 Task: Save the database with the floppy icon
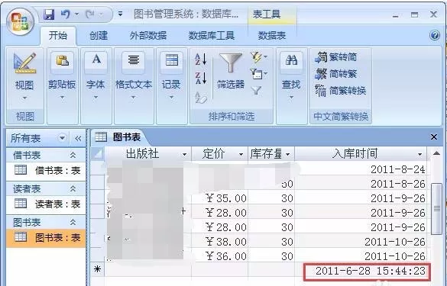(x=49, y=14)
